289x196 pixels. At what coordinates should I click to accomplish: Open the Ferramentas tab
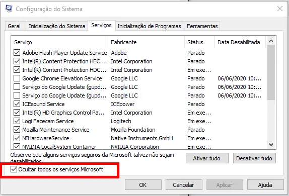(x=202, y=26)
